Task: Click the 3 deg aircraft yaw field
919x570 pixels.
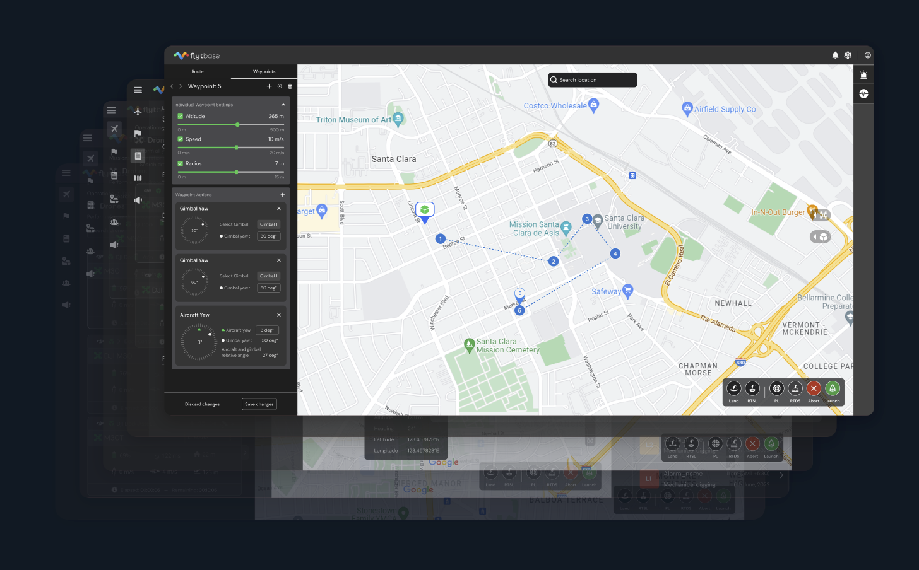Action: 267,330
